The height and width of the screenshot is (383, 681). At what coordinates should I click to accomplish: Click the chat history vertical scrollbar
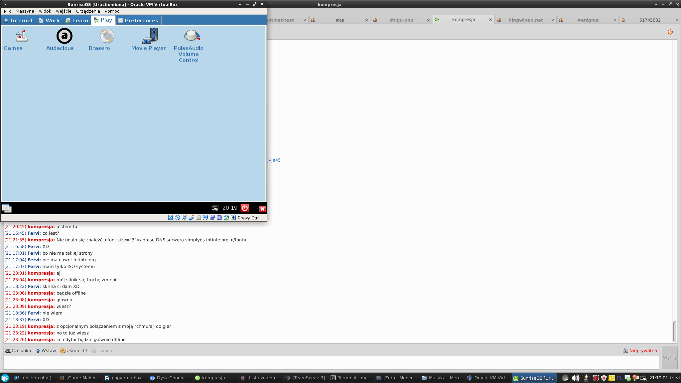(x=675, y=331)
